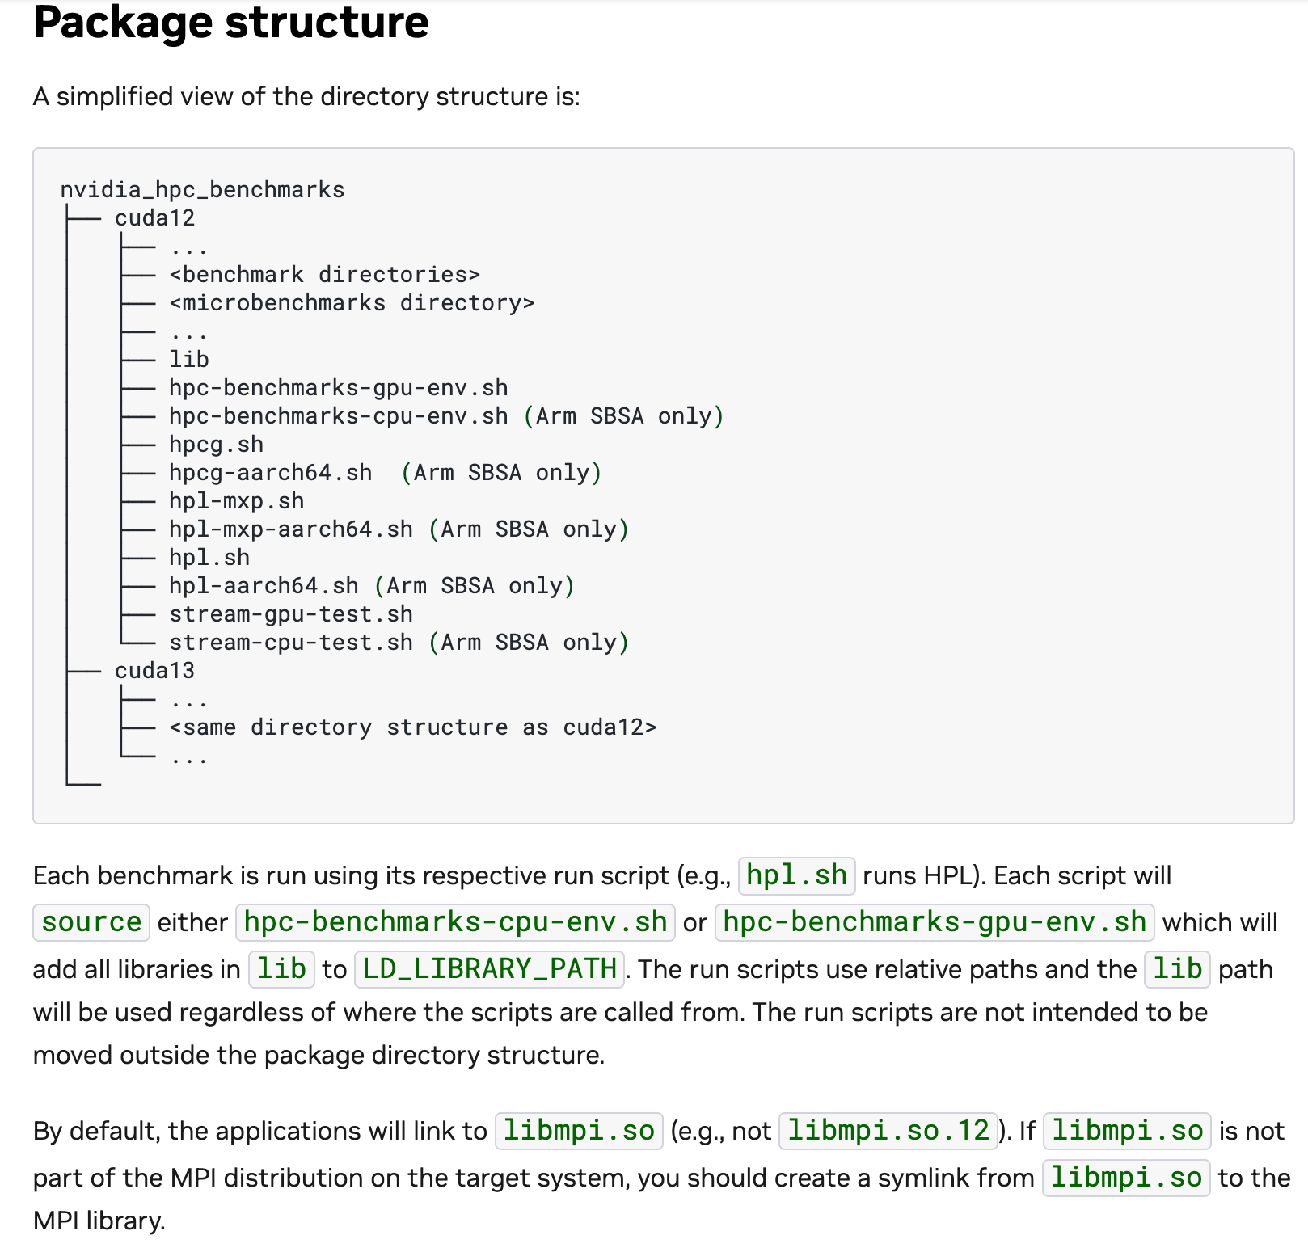Click hpl-mxp.sh in the directory tree
This screenshot has width=1308, height=1248.
coord(236,501)
